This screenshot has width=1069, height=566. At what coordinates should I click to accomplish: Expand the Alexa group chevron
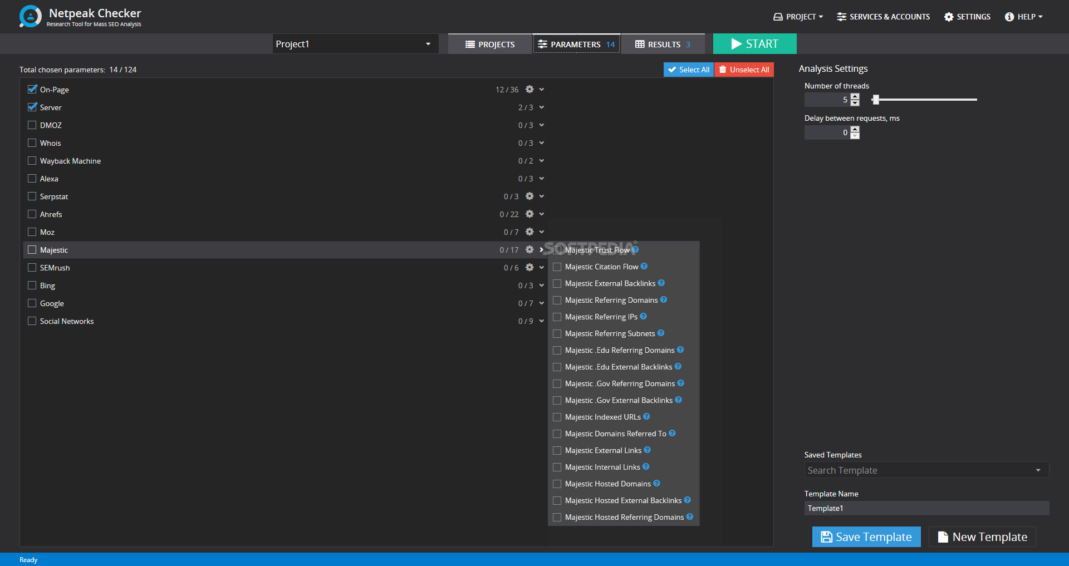pos(541,178)
